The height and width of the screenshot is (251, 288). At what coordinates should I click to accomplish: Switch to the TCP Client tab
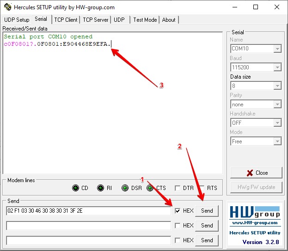(x=65, y=20)
